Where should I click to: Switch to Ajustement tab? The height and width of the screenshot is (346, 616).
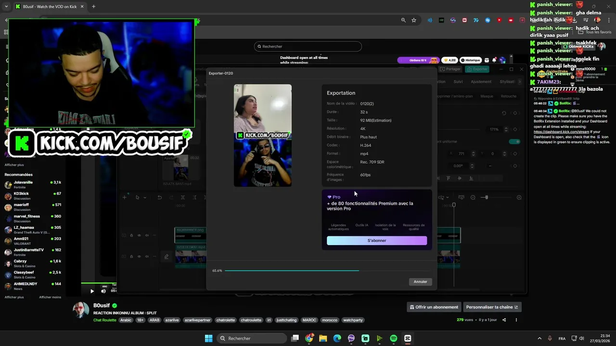point(481,82)
